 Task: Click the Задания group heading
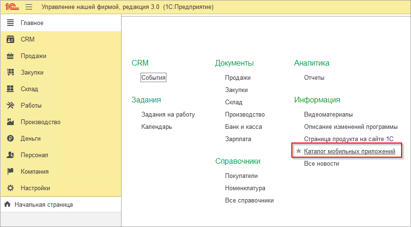click(146, 100)
